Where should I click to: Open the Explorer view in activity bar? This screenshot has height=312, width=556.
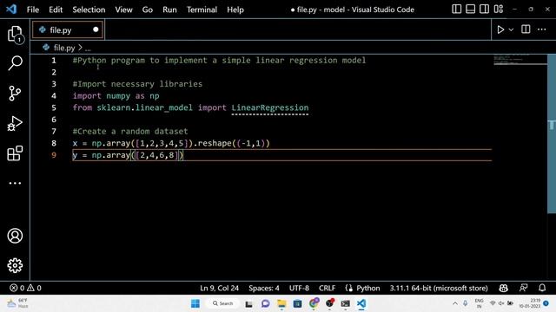15,35
